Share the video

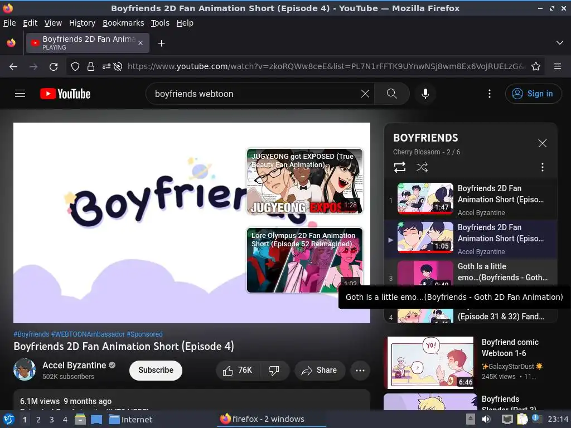[x=320, y=371]
